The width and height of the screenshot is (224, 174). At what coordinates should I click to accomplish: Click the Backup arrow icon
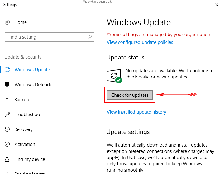pyautogui.click(x=7, y=99)
